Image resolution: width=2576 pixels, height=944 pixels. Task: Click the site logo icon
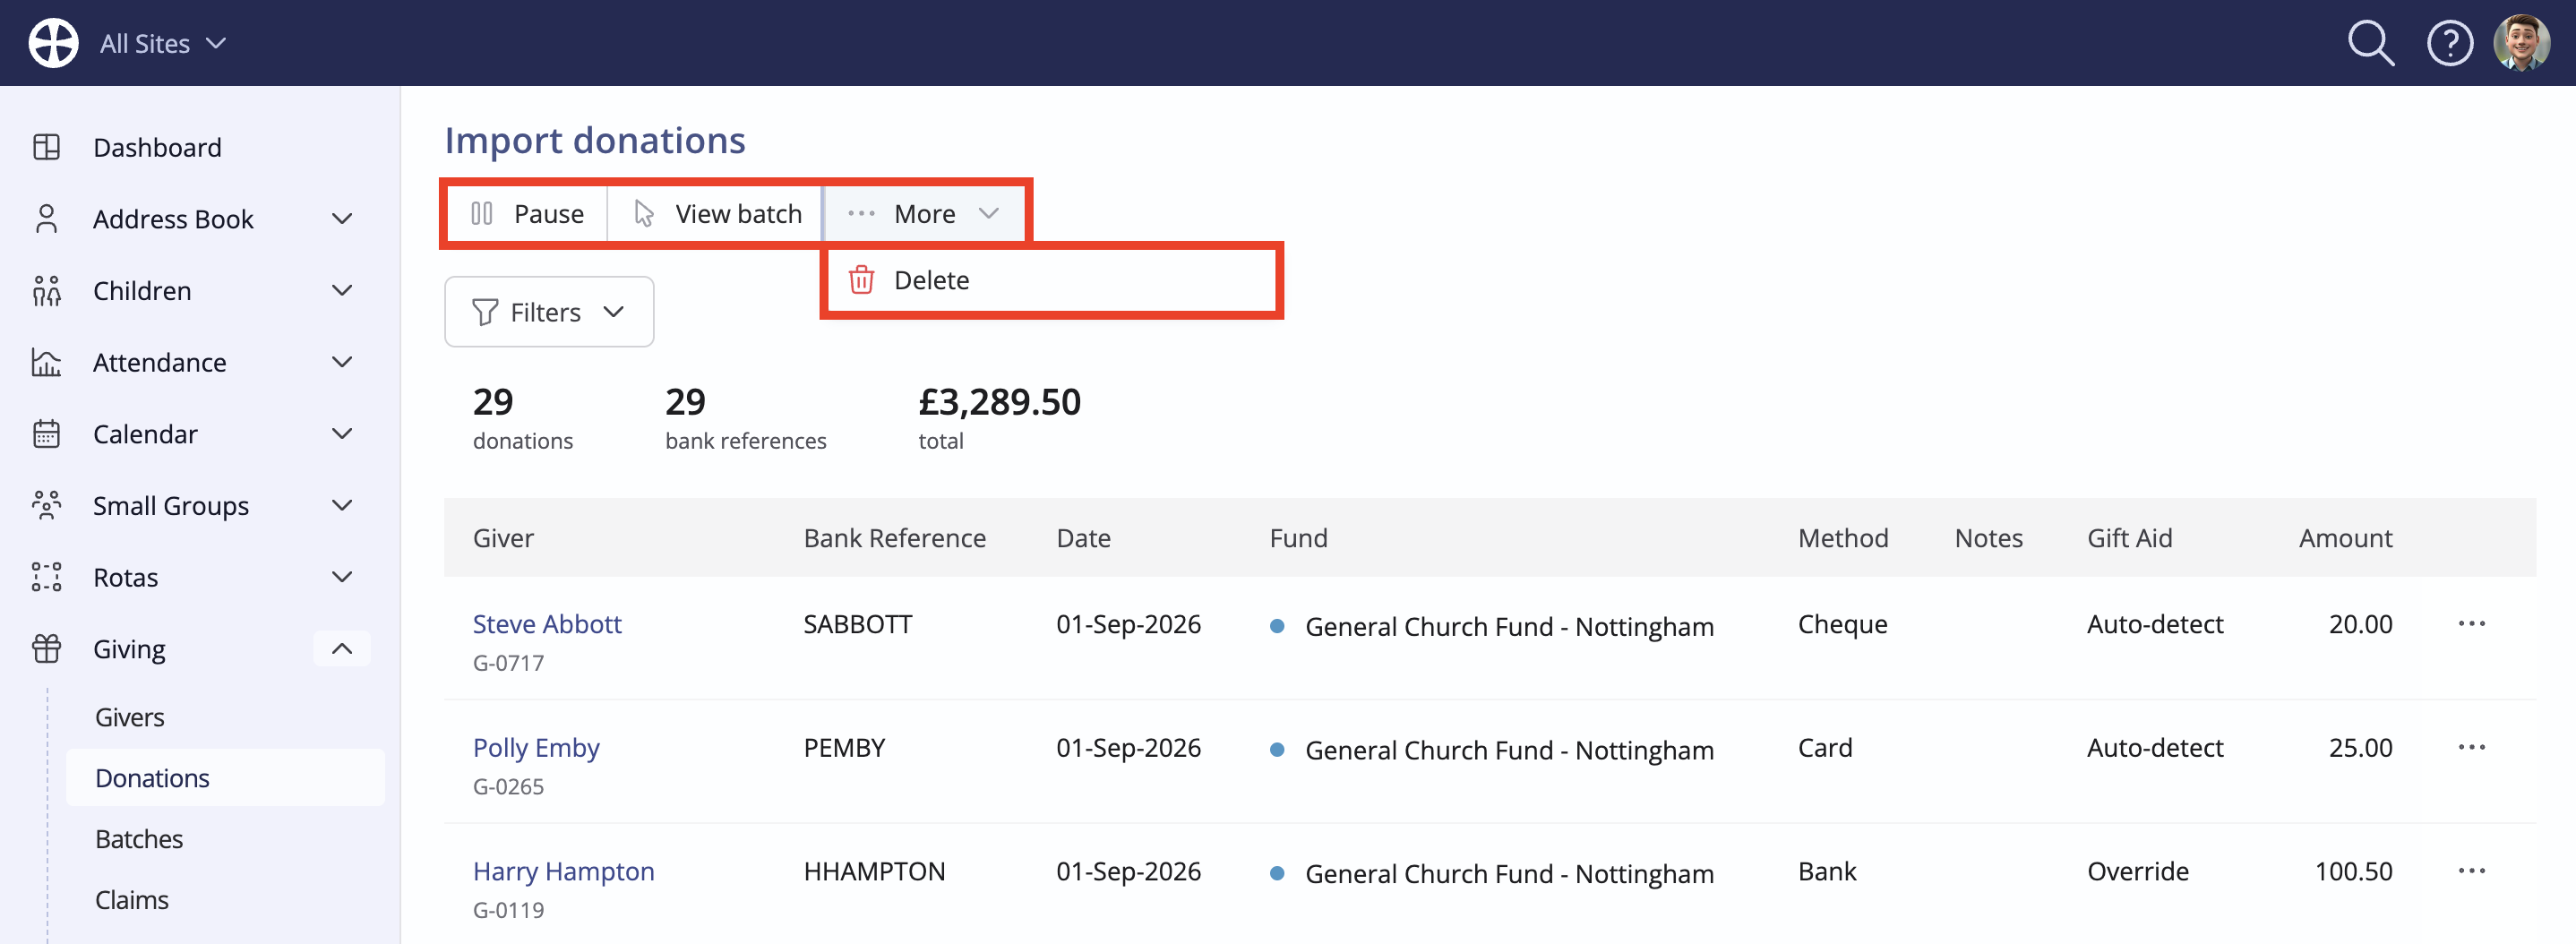[x=53, y=43]
